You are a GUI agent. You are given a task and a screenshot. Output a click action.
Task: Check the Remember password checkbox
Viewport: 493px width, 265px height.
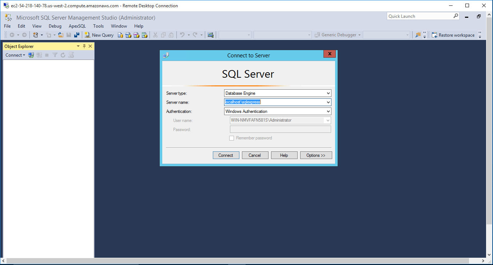231,138
